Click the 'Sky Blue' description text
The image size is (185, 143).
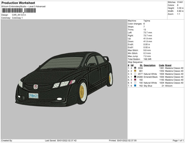coord(148,86)
